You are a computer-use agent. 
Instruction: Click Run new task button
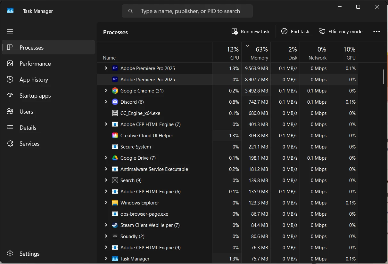pos(251,31)
